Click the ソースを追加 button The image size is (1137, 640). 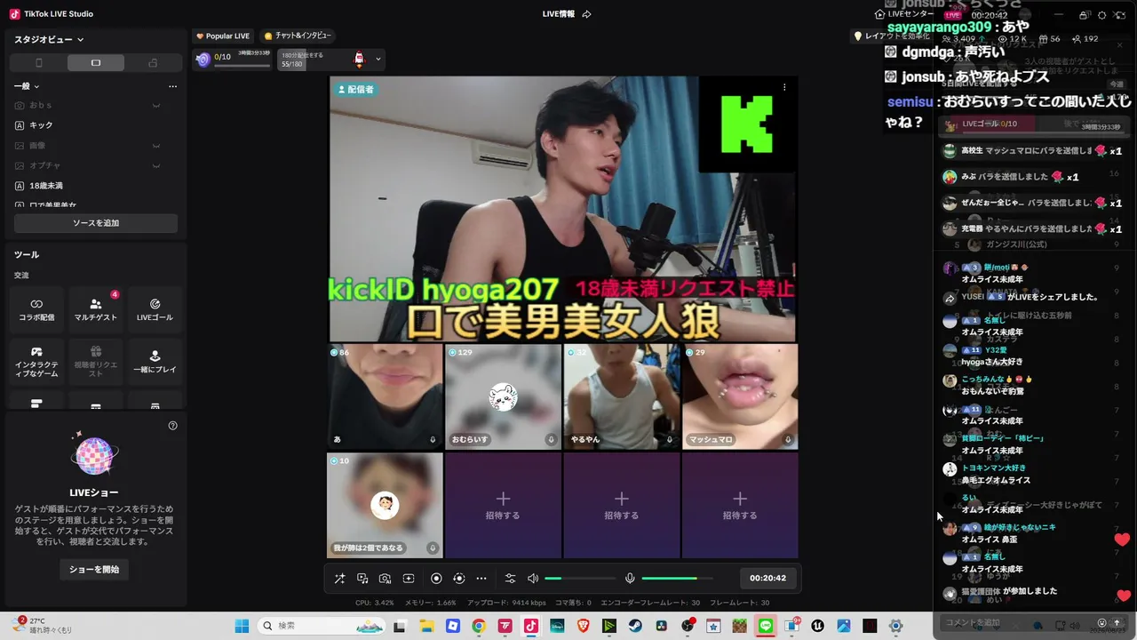click(96, 223)
